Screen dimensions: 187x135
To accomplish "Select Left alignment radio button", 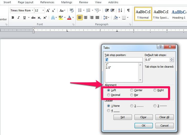I will click(109, 90).
